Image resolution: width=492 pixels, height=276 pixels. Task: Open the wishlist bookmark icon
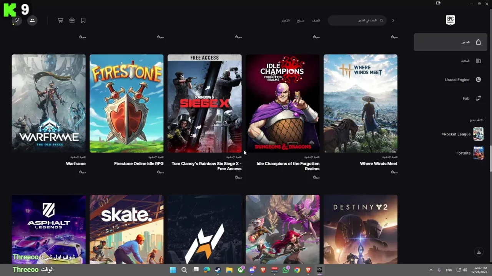pyautogui.click(x=83, y=20)
